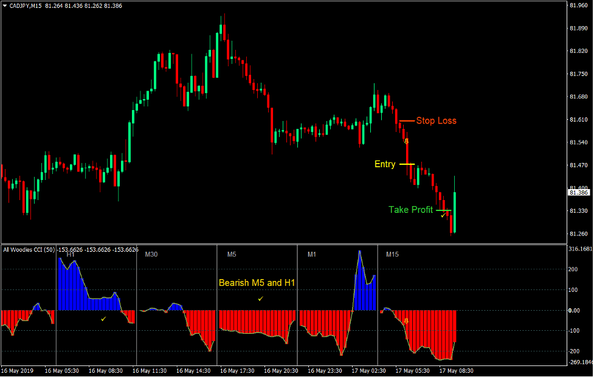Click the checkmark under Bearish M5 and H1
Viewport: 594px width, 377px height.
(260, 299)
